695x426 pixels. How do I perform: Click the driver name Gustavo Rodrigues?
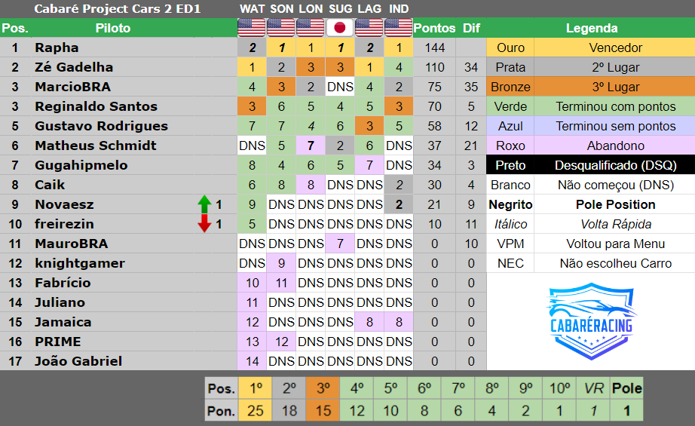point(102,126)
